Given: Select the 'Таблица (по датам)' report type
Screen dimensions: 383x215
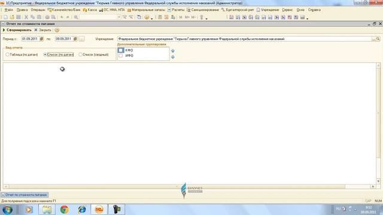Looking at the screenshot, I should (x=22, y=54).
